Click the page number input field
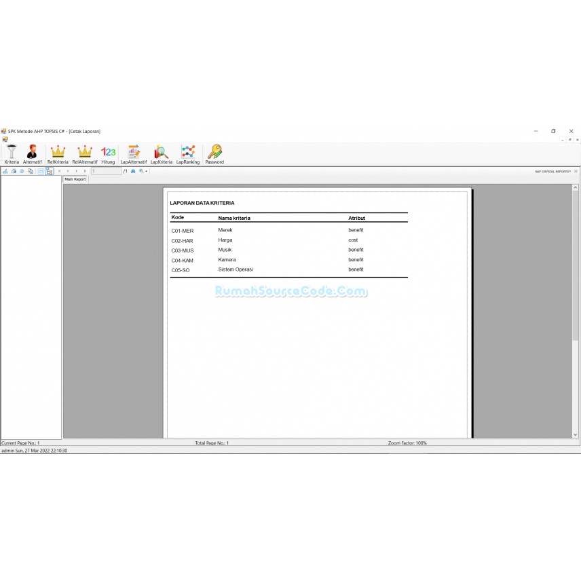 click(x=107, y=171)
